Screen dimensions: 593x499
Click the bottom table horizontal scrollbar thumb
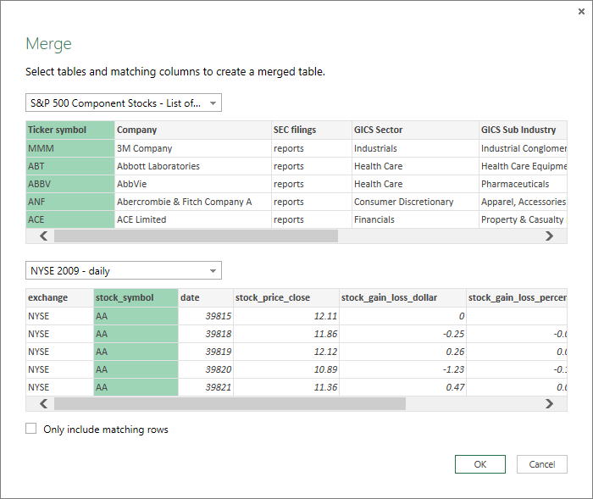(x=229, y=404)
